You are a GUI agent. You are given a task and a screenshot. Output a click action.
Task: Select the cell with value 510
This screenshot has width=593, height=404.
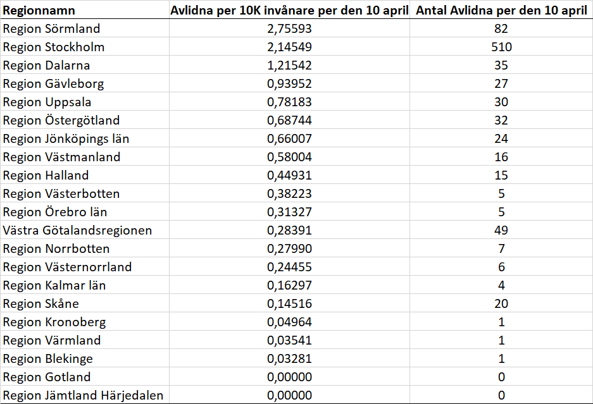point(502,47)
